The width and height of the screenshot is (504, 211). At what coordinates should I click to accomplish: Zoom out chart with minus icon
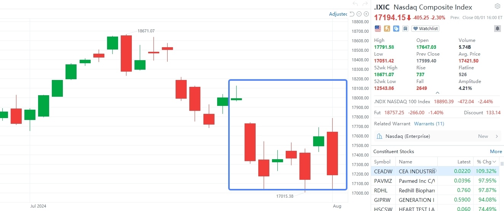click(x=359, y=14)
